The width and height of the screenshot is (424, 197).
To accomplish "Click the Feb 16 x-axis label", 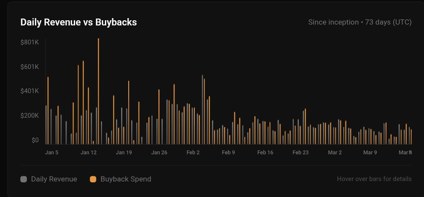I will click(265, 153).
